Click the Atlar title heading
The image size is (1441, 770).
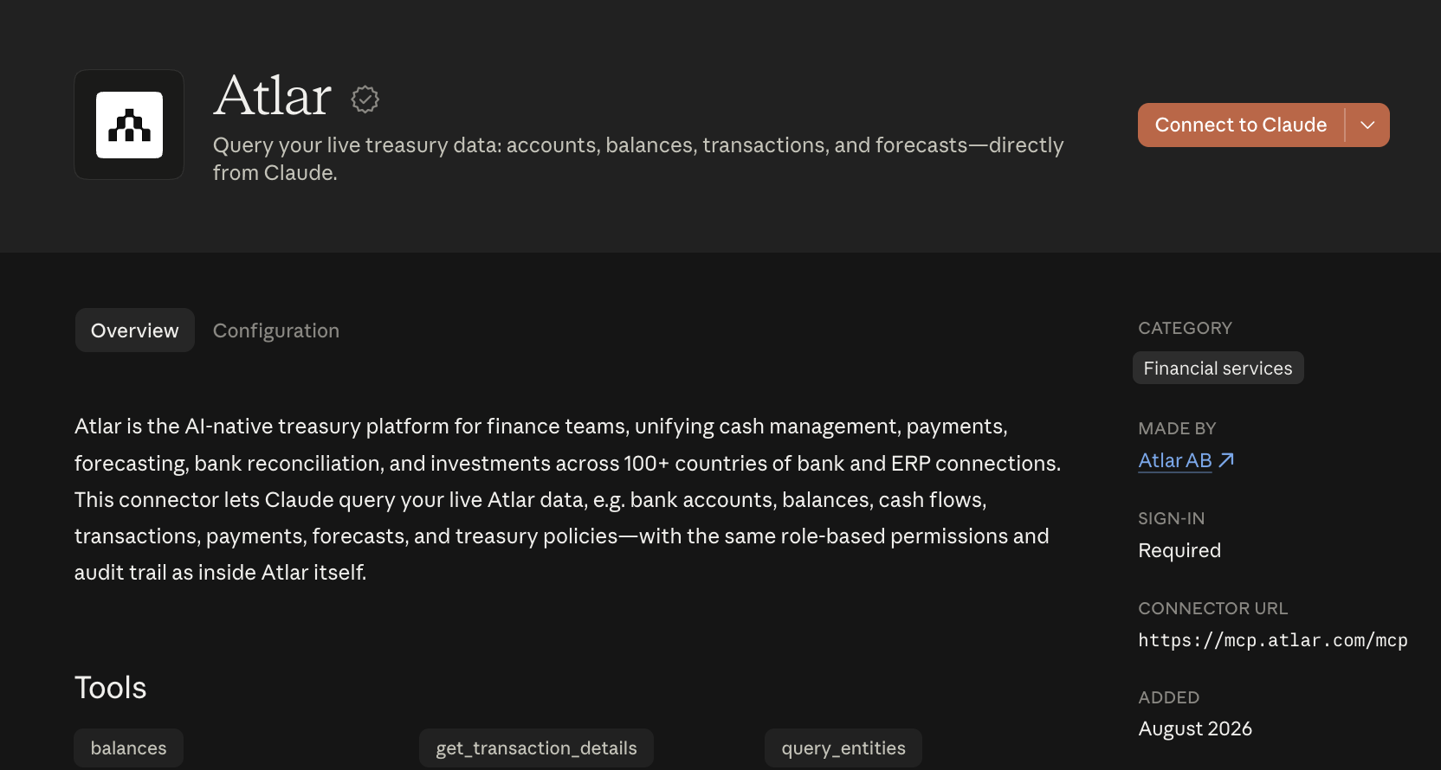273,95
